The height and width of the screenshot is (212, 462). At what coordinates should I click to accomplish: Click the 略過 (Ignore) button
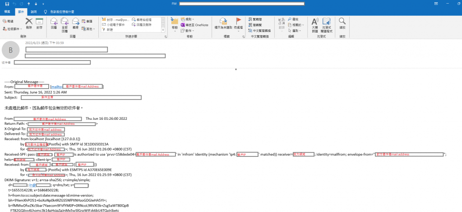pos(8,21)
